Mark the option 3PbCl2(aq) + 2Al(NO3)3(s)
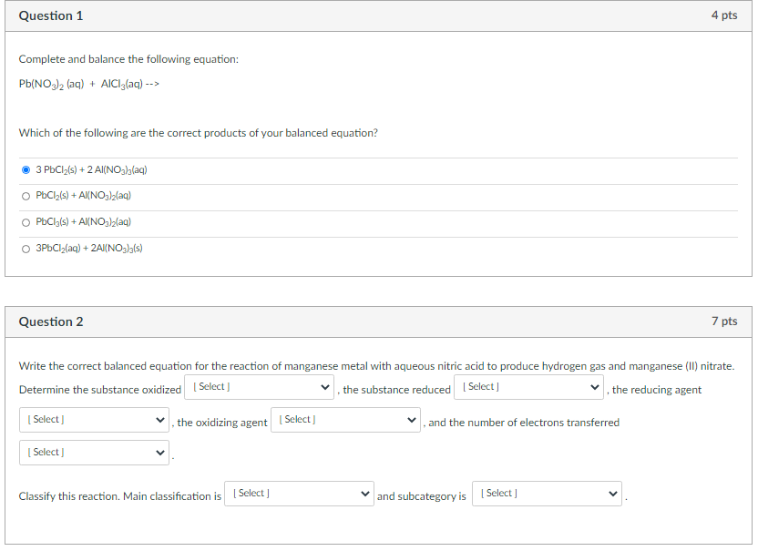The height and width of the screenshot is (551, 758). pos(26,249)
